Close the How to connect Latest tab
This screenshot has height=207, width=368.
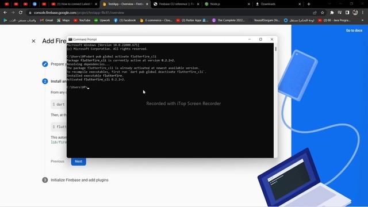coord(96,4)
